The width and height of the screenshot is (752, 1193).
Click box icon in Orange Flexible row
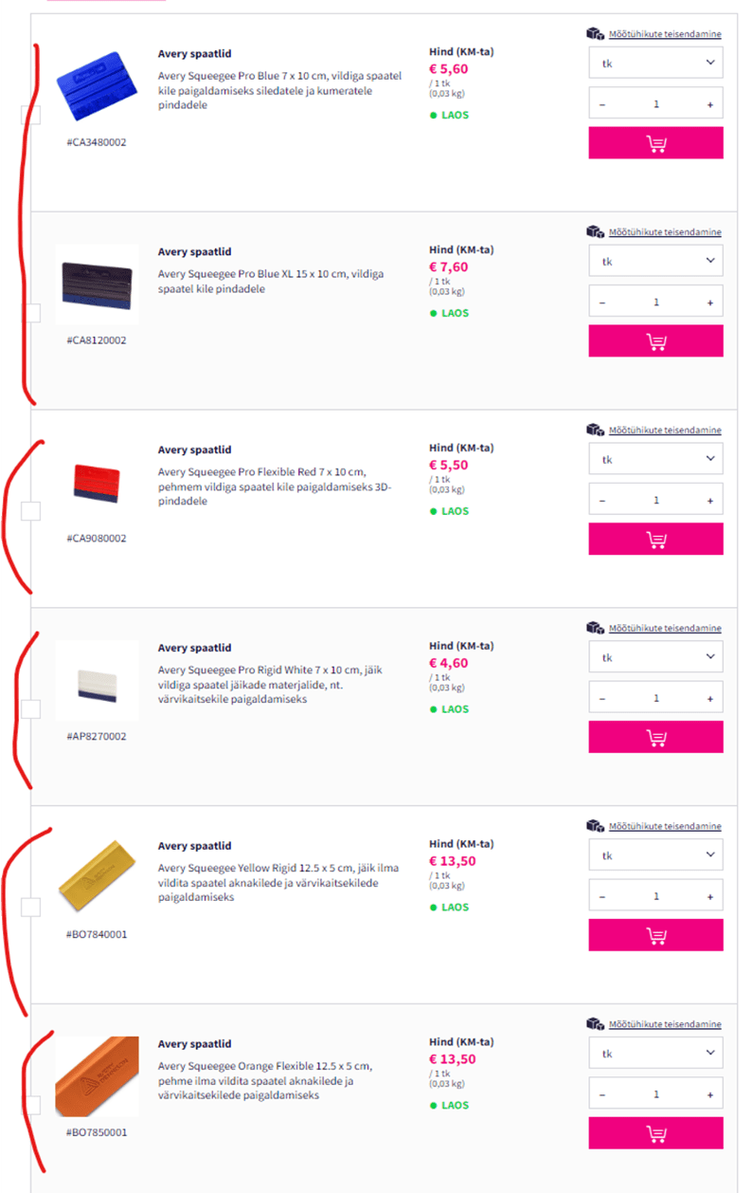point(595,1024)
